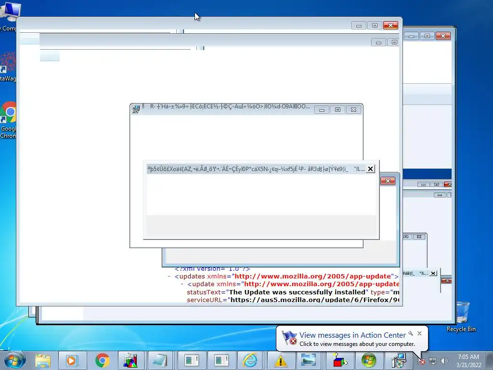
Task: Maximize the large front blank window
Action: 375,25
